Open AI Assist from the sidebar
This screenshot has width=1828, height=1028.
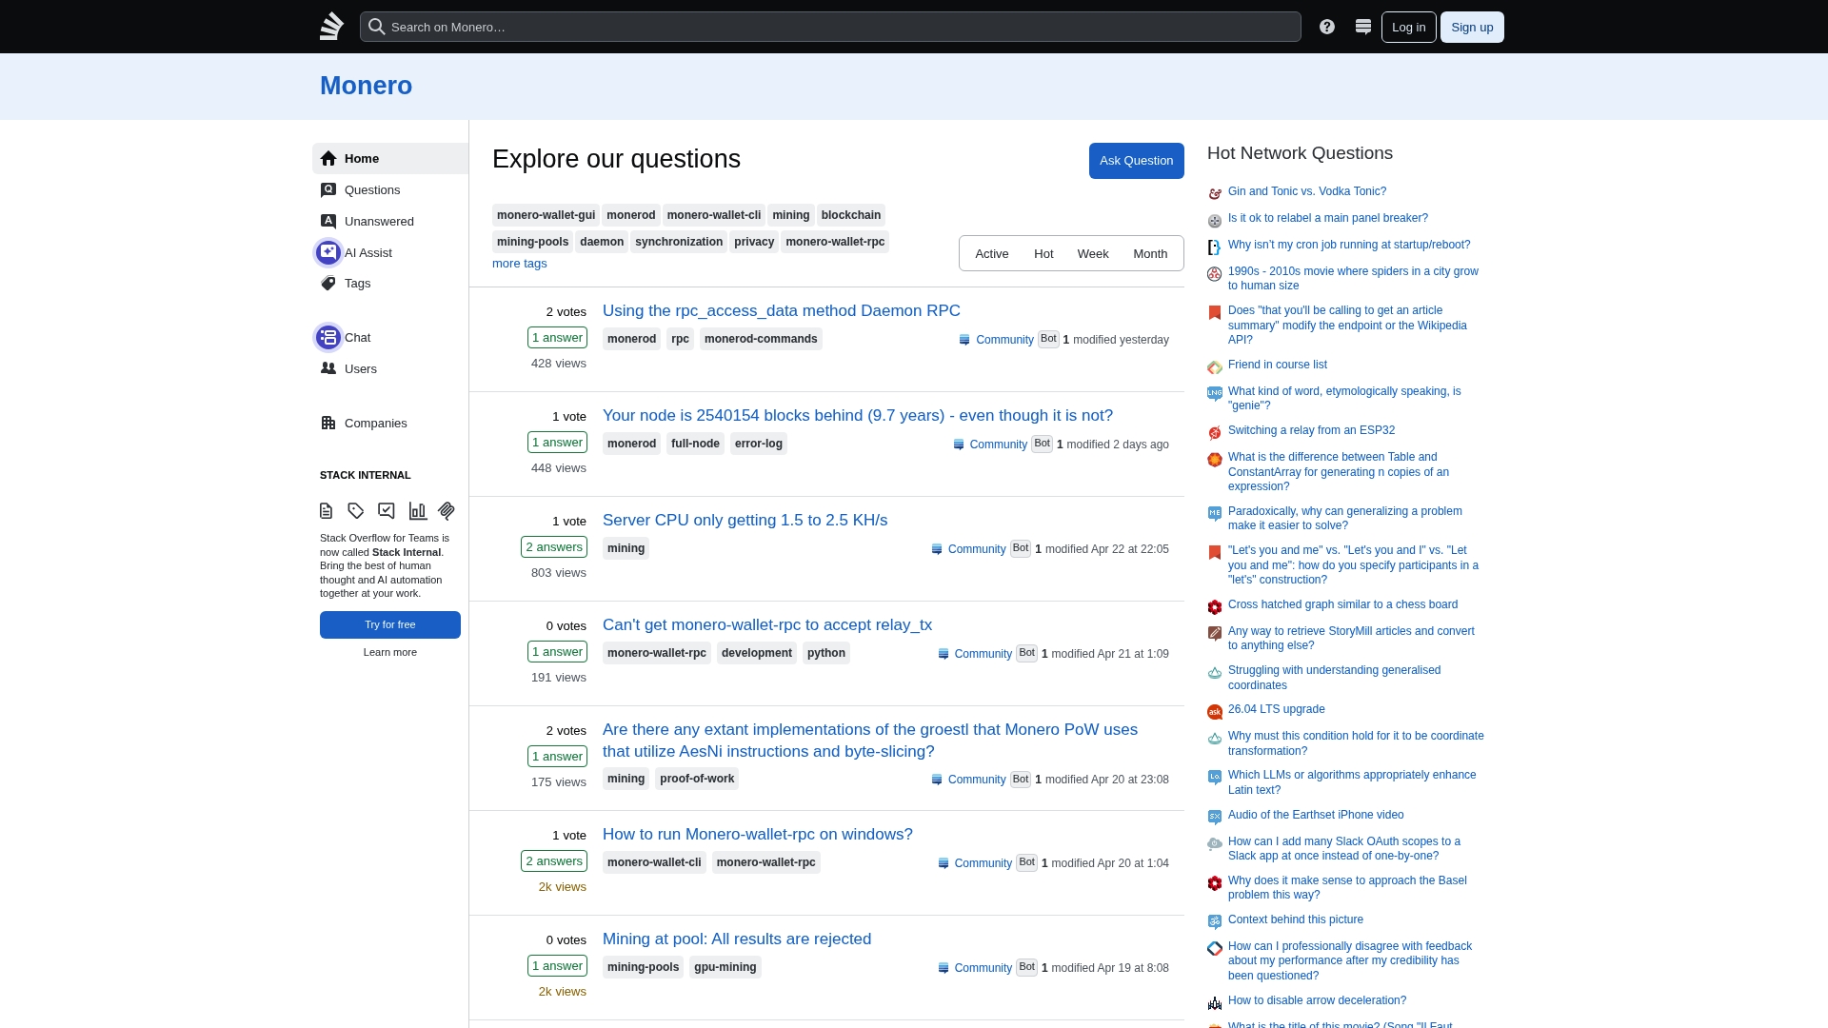click(368, 252)
